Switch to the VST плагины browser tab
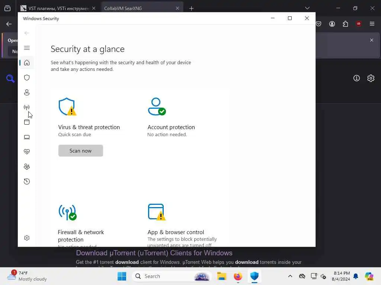381x285 pixels. point(58,8)
